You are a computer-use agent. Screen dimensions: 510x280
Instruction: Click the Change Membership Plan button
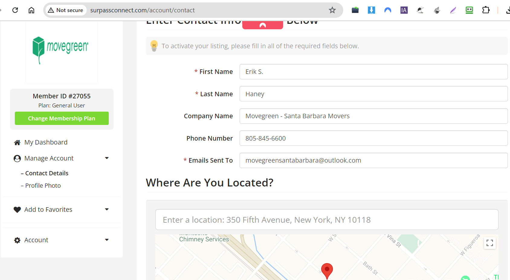click(x=62, y=118)
